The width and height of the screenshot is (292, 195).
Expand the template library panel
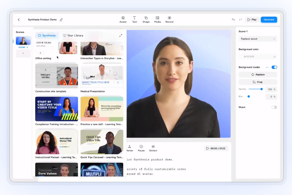(x=121, y=36)
